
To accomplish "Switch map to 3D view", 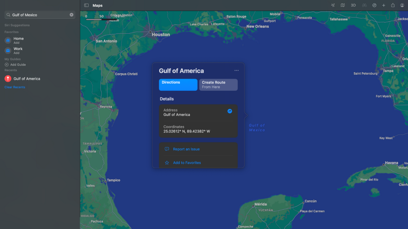I will (353, 5).
